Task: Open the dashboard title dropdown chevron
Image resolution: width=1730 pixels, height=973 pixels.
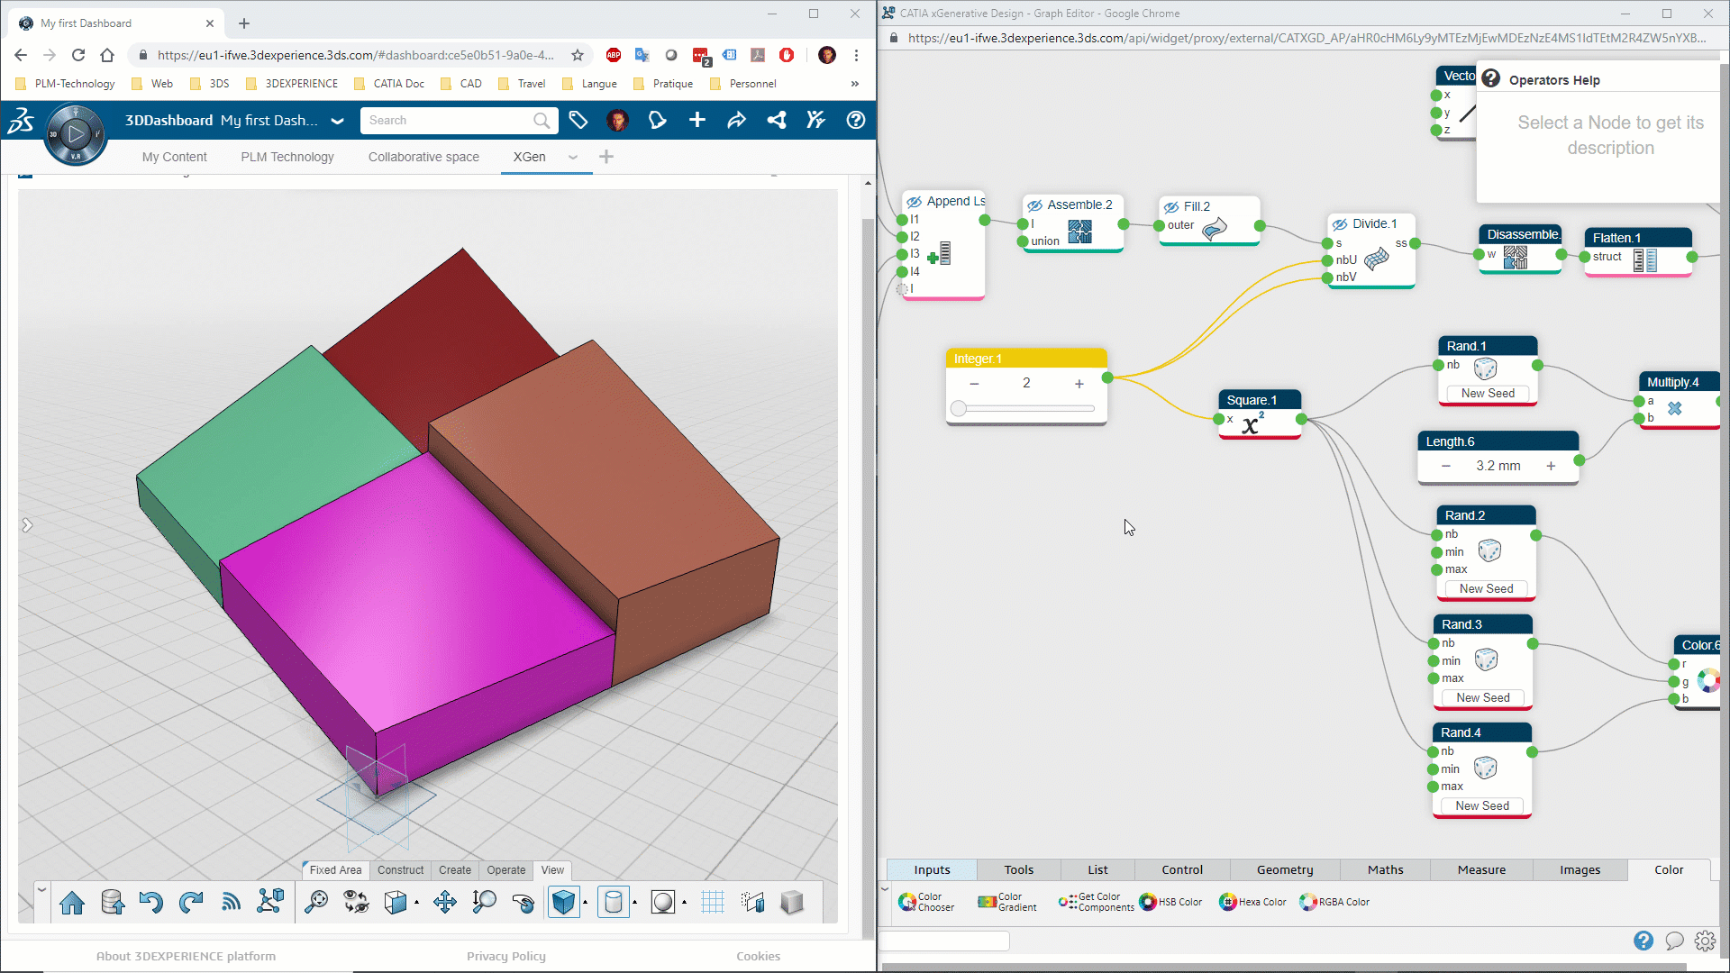Action: click(x=337, y=121)
